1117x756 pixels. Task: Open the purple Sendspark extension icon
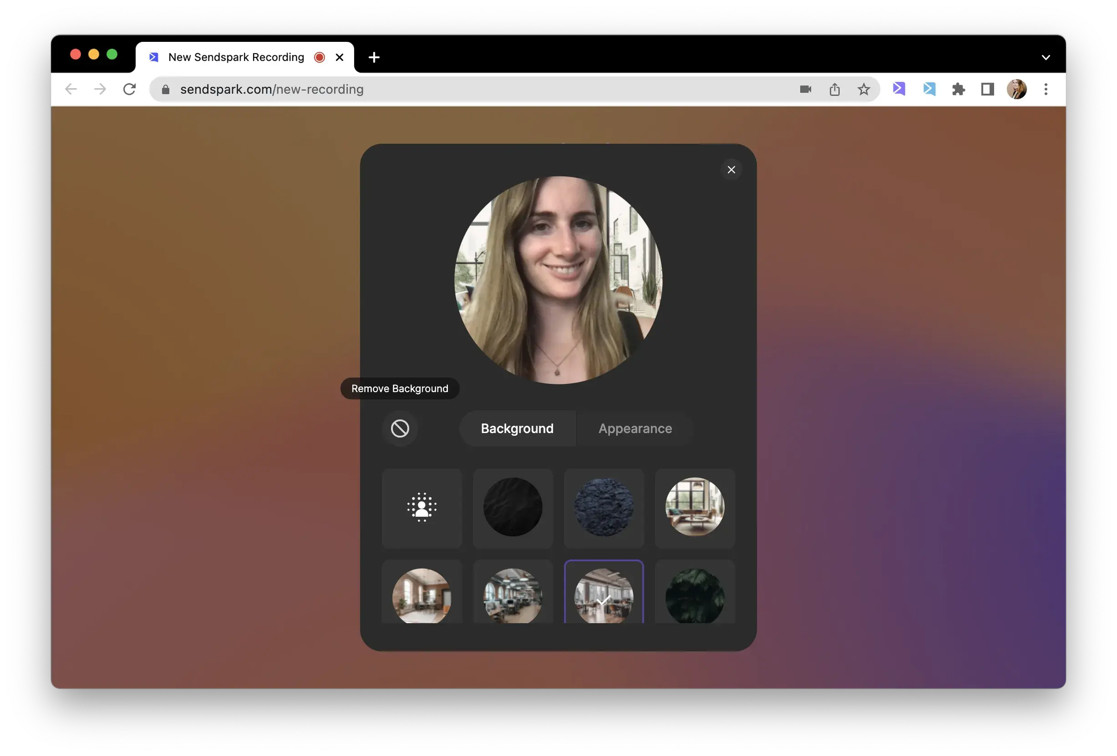[x=899, y=89]
